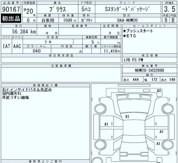Click the sales point ★ETC
This screenshot has width=178, height=163.
[129, 36]
